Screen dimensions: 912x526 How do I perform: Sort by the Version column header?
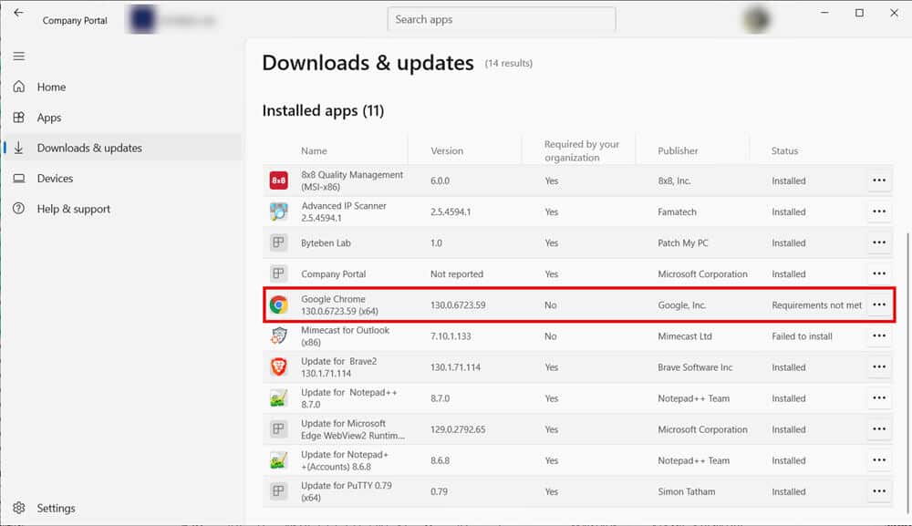[447, 150]
